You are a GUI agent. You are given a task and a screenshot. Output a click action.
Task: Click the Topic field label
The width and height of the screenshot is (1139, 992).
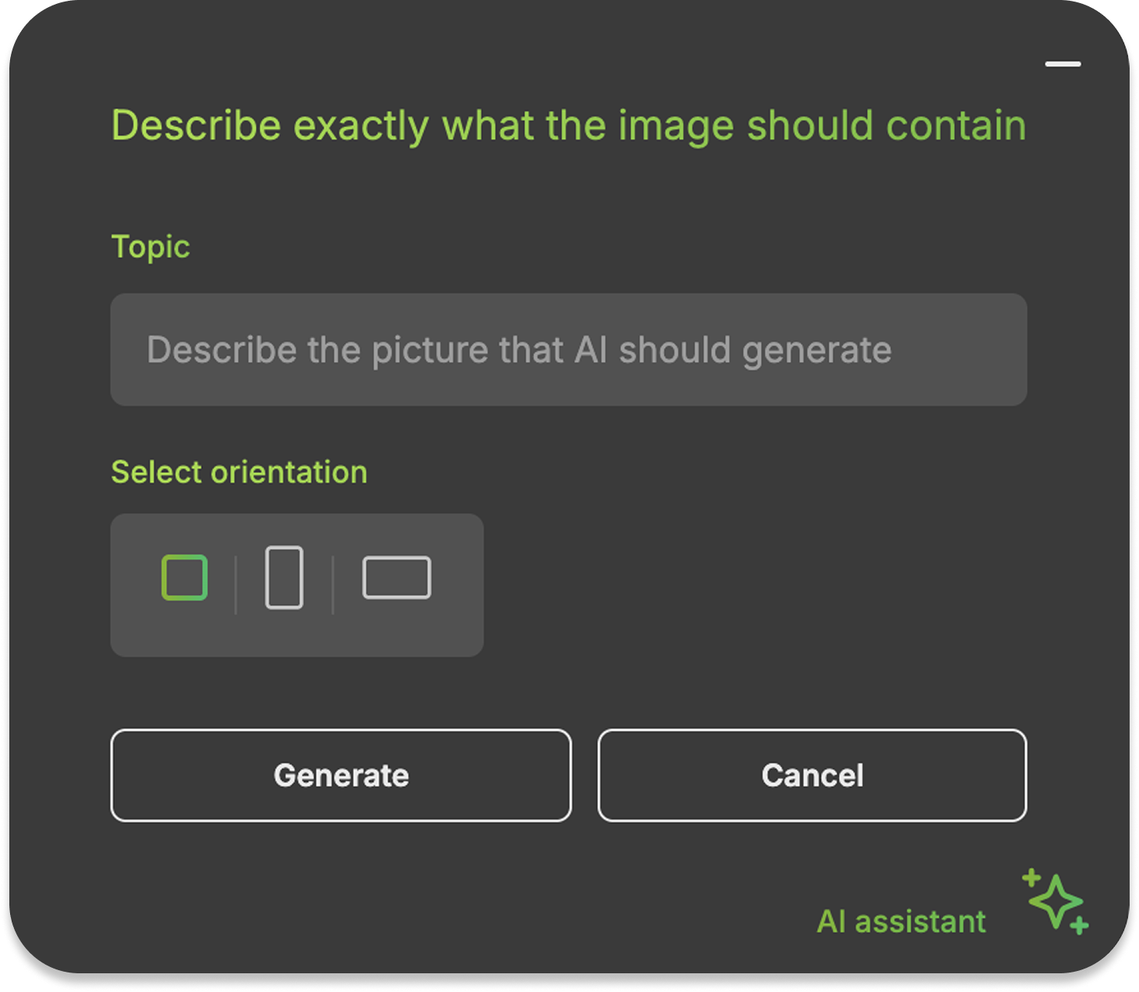(150, 247)
